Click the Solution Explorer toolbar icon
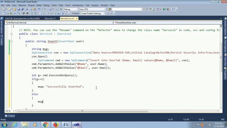This screenshot has width=227, height=128. [x=146, y=9]
